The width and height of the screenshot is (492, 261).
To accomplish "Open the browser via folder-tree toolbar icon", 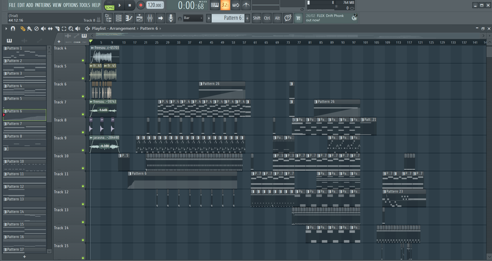I will [x=108, y=18].
